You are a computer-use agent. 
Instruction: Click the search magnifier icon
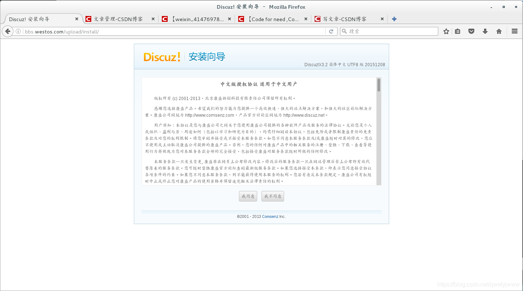[x=344, y=31]
